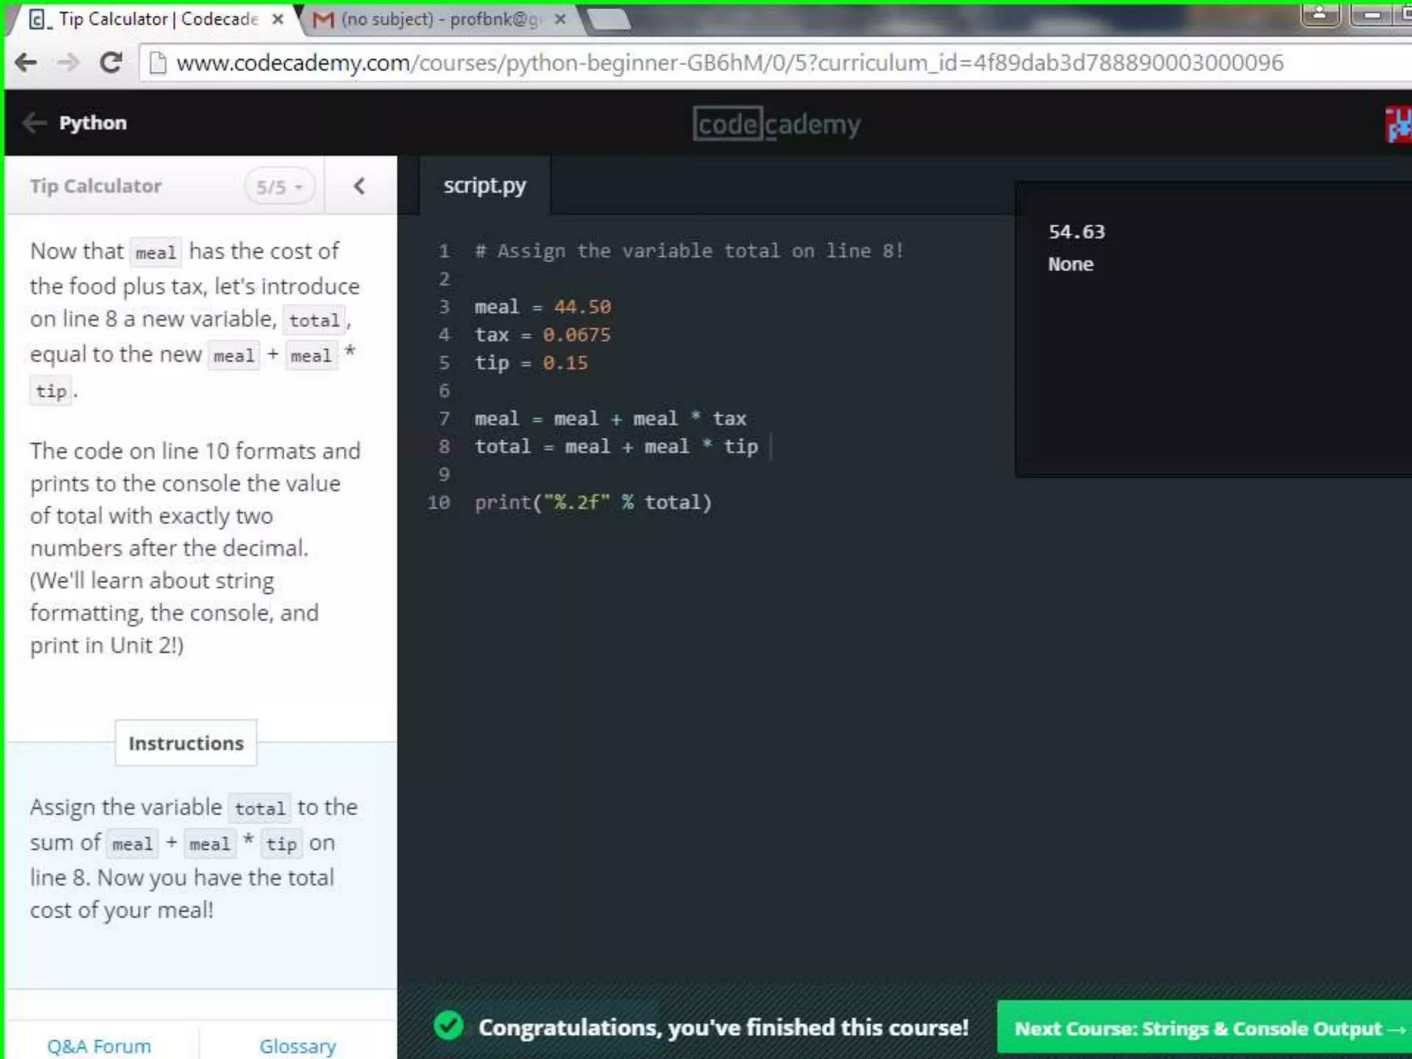Go to Next Course: Strings & Console Output
This screenshot has width=1412, height=1059.
coord(1208,1029)
